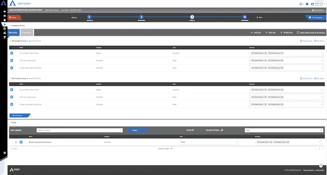The height and width of the screenshot is (175, 327).
Task: Click the Save Progress button
Action: 316,18
